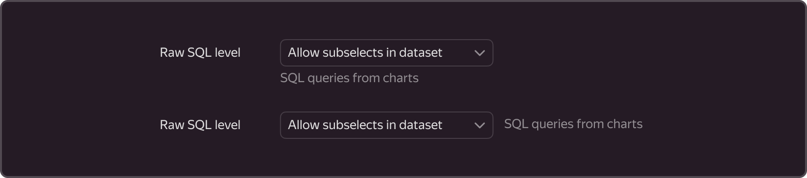Expand the first 'Allow subselects in dataset' select
Viewport: 807px width, 178px height.
pyautogui.click(x=386, y=53)
